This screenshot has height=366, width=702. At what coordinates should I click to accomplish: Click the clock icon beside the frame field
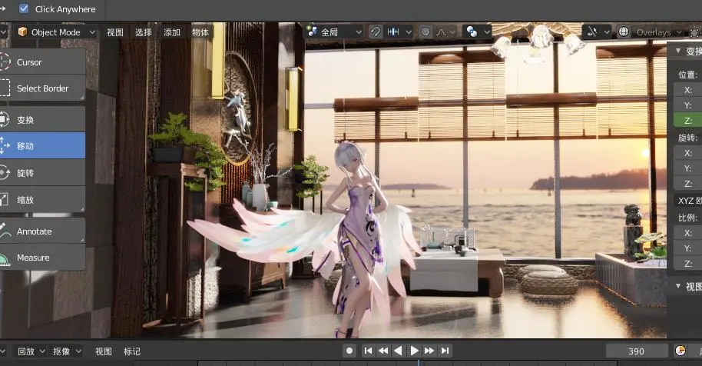pos(680,351)
